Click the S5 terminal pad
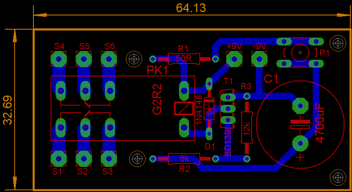Image resolution: width=352 pixels, height=192 pixels. (84, 59)
